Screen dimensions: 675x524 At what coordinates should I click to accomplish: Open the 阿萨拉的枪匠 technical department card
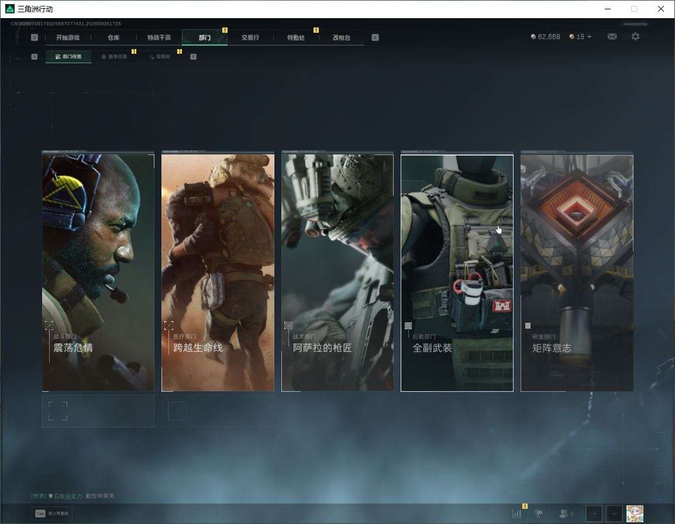[x=337, y=273]
